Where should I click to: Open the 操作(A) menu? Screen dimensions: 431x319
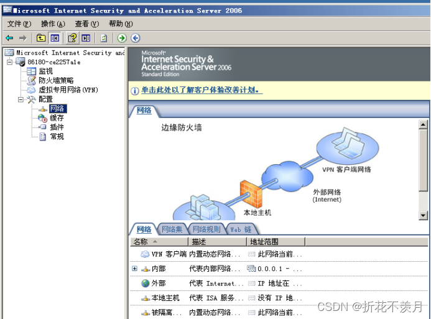pos(53,24)
